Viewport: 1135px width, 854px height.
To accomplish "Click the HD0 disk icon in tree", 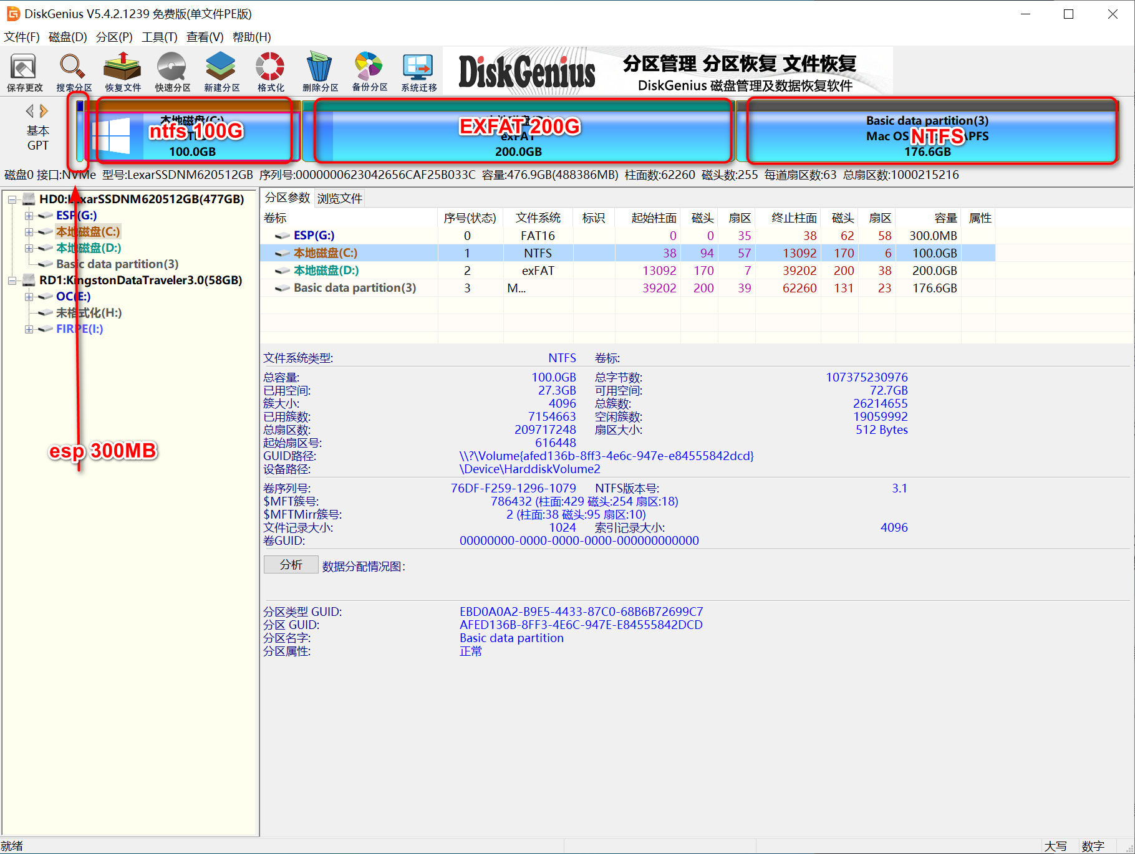I will pos(29,199).
